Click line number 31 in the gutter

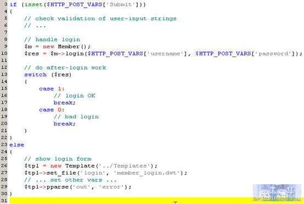pos(4,201)
